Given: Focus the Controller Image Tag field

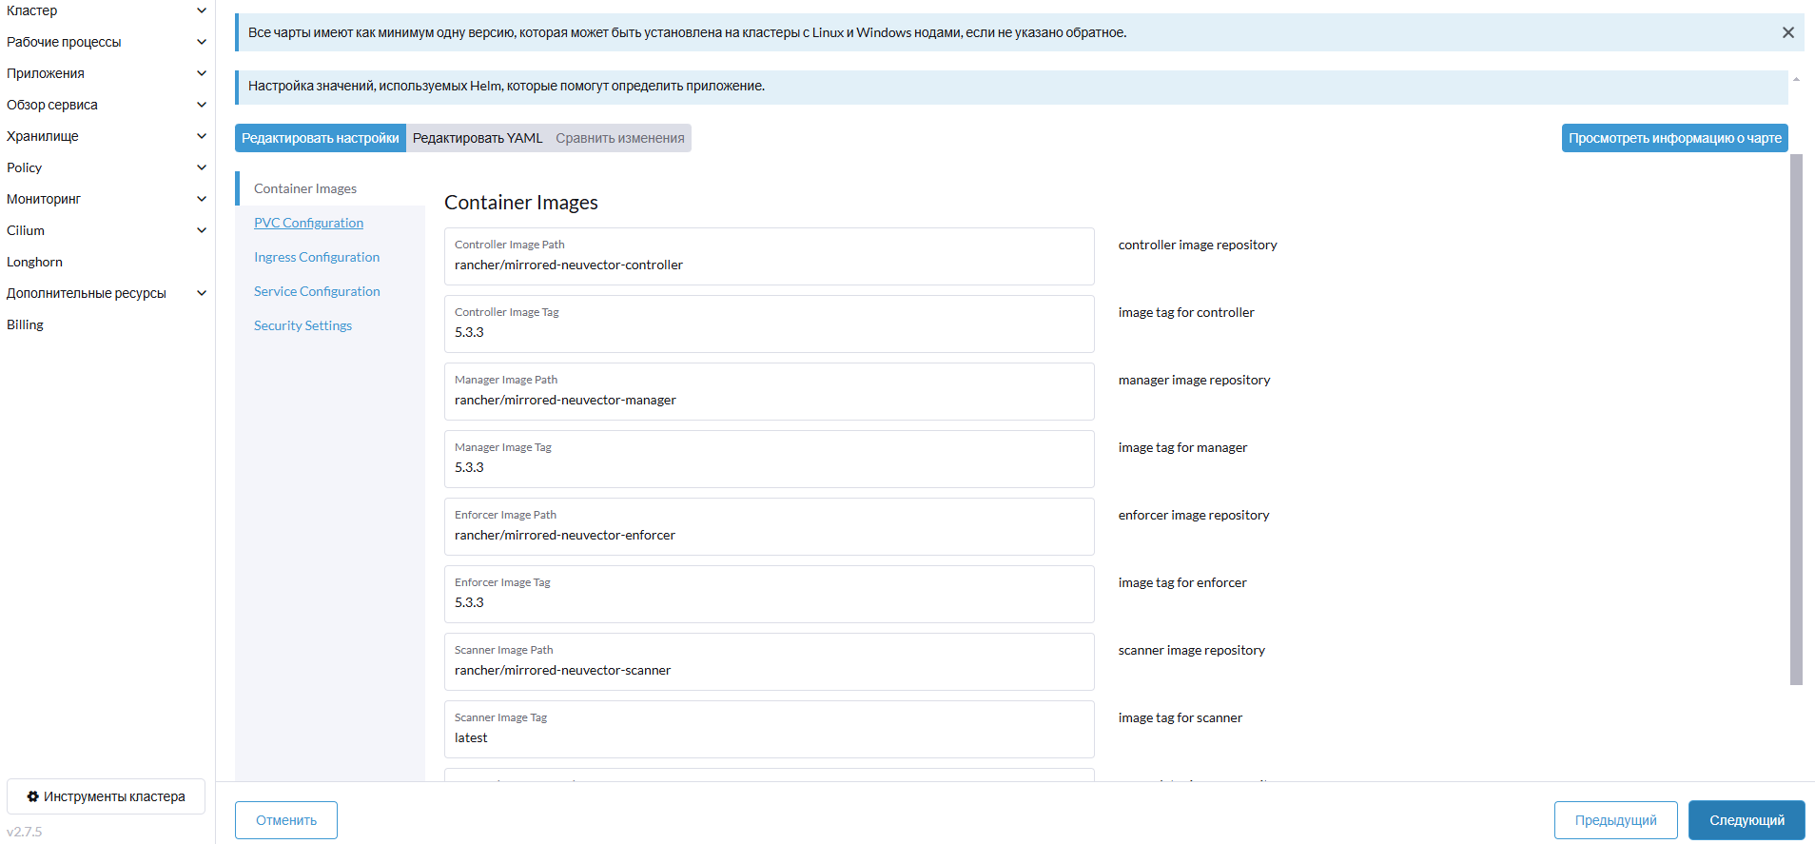Looking at the screenshot, I should click(x=769, y=332).
